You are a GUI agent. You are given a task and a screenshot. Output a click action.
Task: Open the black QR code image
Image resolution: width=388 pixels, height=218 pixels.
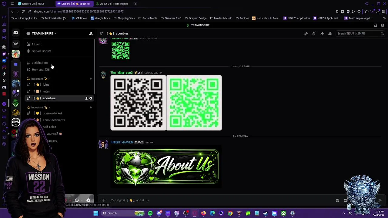pos(138,103)
